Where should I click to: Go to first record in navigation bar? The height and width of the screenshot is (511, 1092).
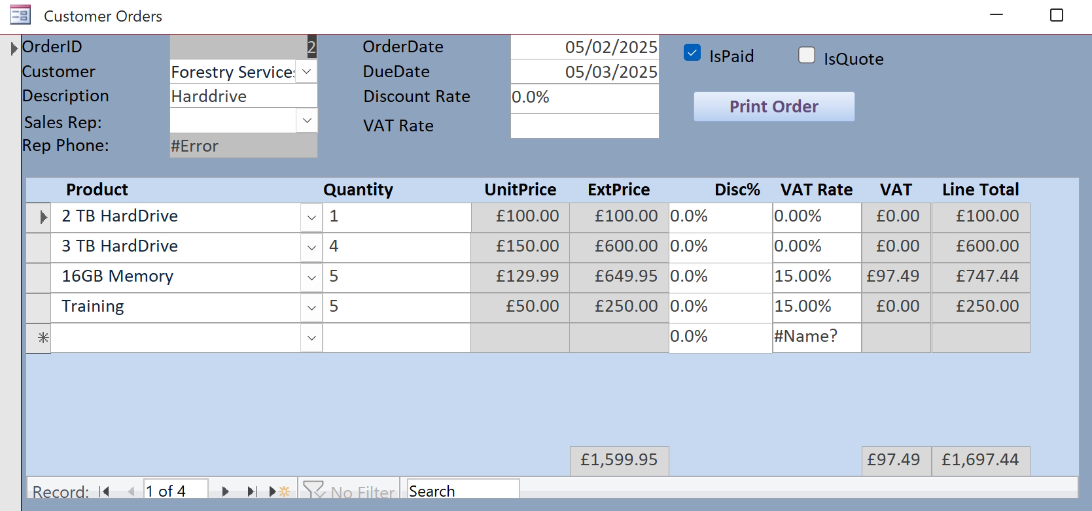105,491
